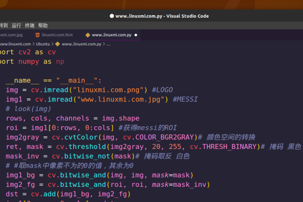Click 'img2_fg' variable assignment

click(x=20, y=185)
